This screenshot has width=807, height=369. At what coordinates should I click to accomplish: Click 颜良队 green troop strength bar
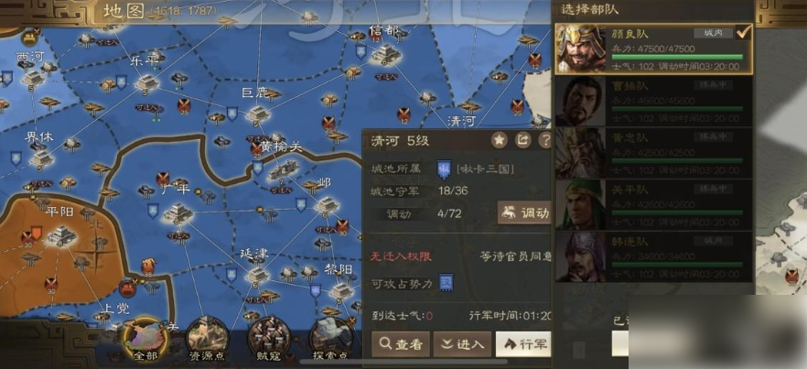[x=677, y=57]
